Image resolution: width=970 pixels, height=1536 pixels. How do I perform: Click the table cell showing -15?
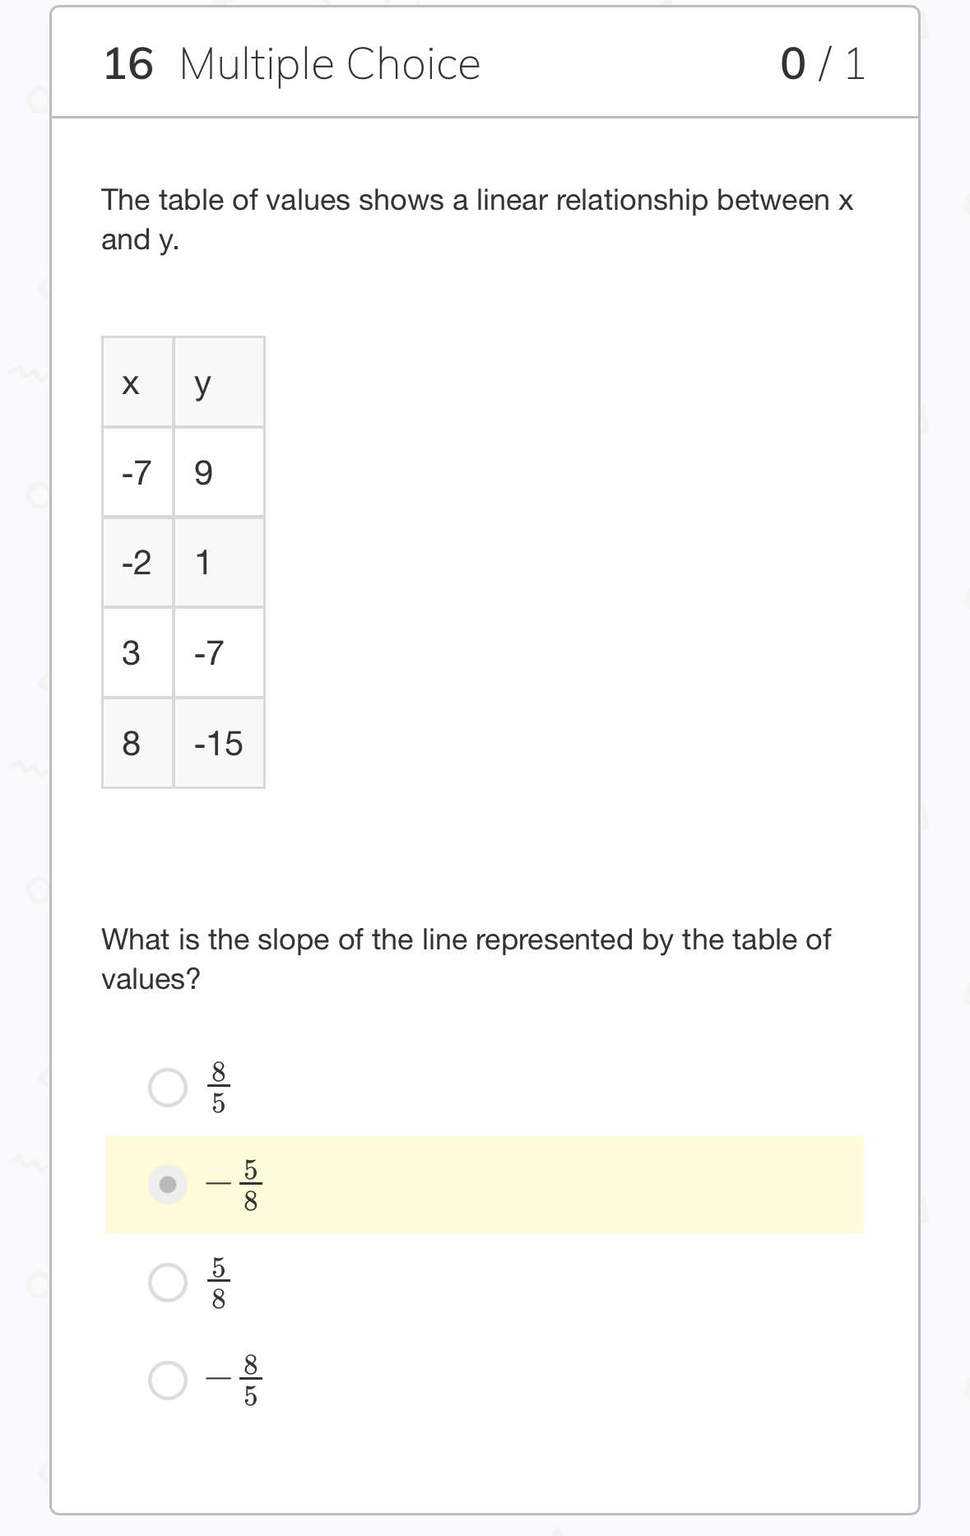pyautogui.click(x=219, y=744)
